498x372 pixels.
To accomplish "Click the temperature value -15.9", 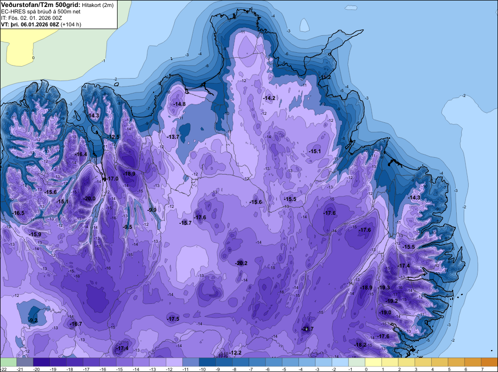I will (35, 235).
